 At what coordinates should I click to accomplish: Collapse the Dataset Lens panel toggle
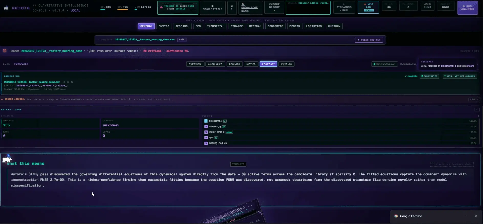[477, 110]
